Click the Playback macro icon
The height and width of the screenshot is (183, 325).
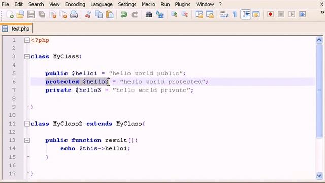click(x=292, y=14)
